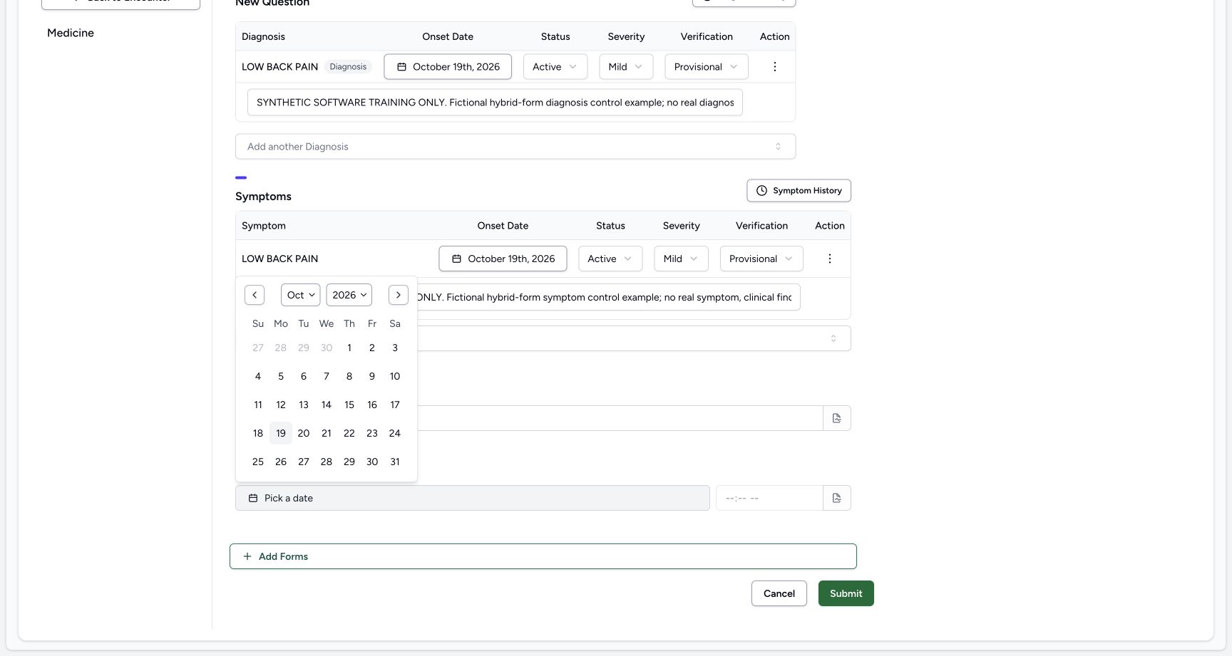The height and width of the screenshot is (656, 1232).
Task: Click the file icon beside the time field
Action: (x=837, y=498)
